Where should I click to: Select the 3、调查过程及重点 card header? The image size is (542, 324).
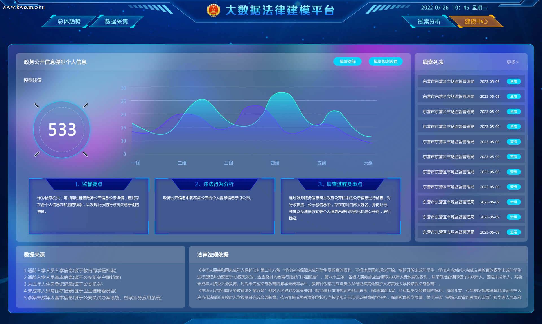[340, 184]
